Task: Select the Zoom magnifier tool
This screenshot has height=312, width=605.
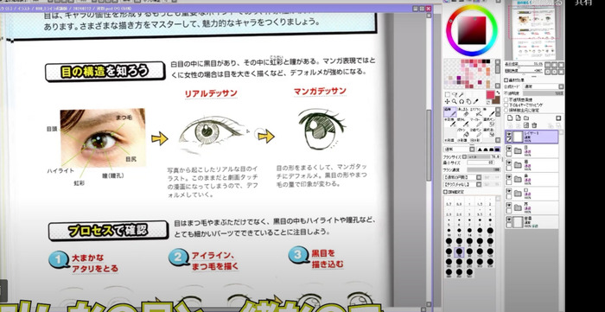Action: 454,101
